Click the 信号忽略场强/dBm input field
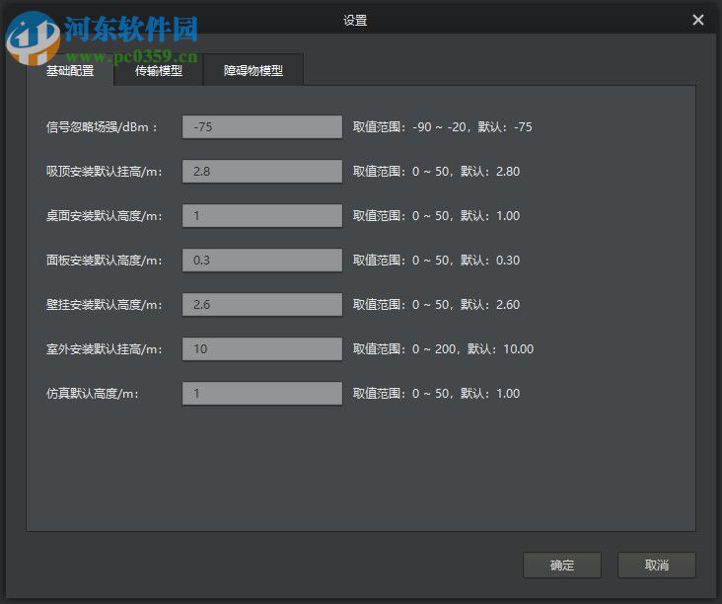Image resolution: width=722 pixels, height=604 pixels. [262, 126]
